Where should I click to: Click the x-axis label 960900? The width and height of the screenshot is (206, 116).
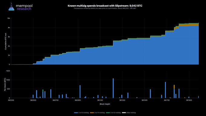click(78, 100)
